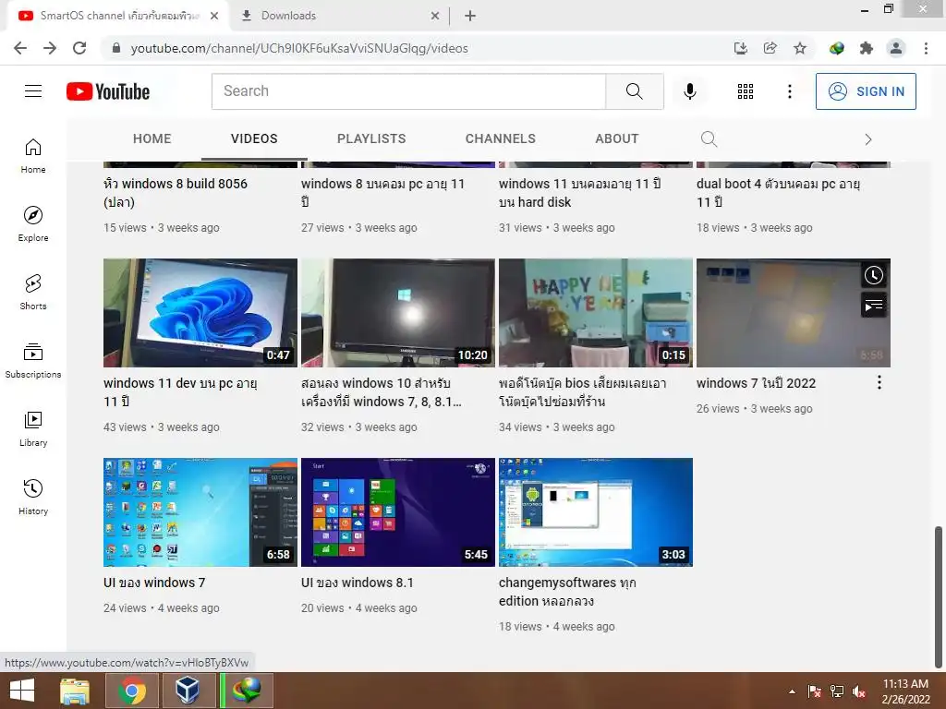Open the YouTube hamburger guide menu
Viewport: 946px width, 709px height.
(33, 91)
